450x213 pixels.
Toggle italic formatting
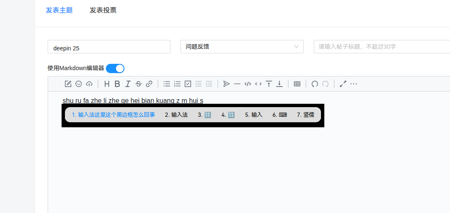point(128,84)
